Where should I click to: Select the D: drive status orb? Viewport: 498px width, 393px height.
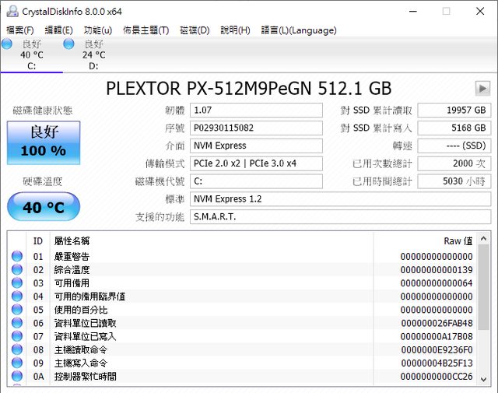(x=68, y=44)
